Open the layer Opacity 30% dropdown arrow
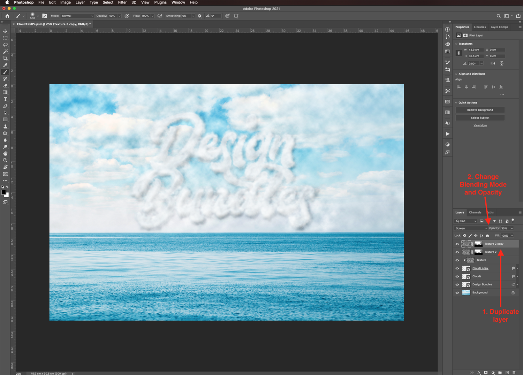 [x=512, y=228]
